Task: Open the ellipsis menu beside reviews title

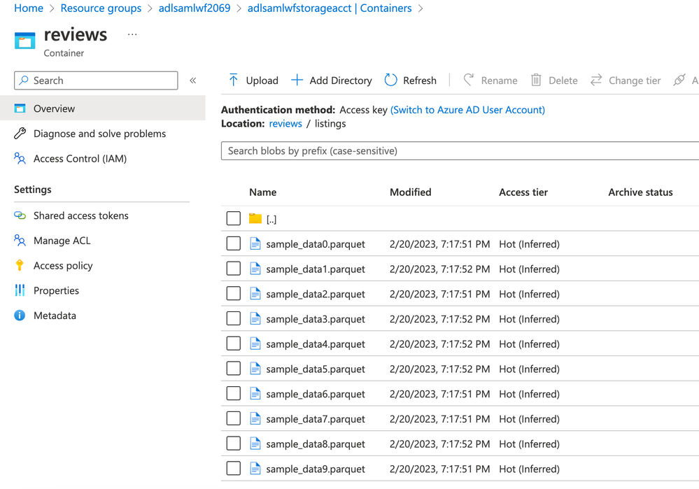Action: click(132, 34)
